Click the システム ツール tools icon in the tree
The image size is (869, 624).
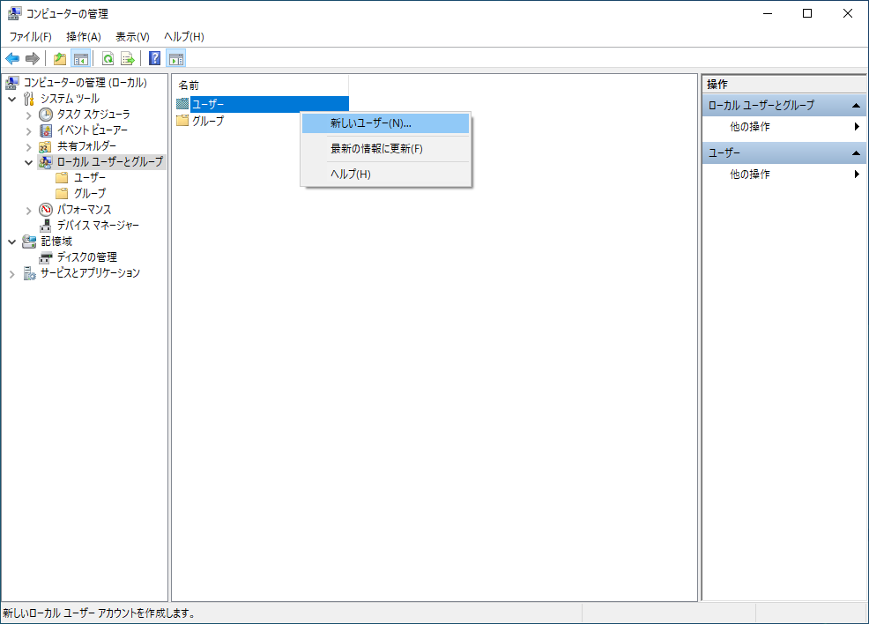(x=29, y=99)
